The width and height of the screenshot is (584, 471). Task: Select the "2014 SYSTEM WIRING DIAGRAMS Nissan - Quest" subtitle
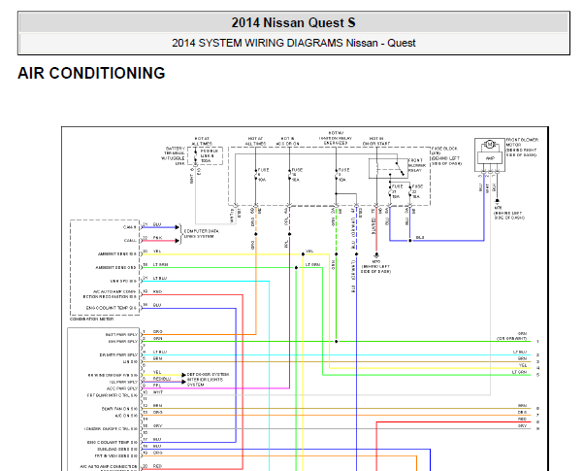[294, 43]
